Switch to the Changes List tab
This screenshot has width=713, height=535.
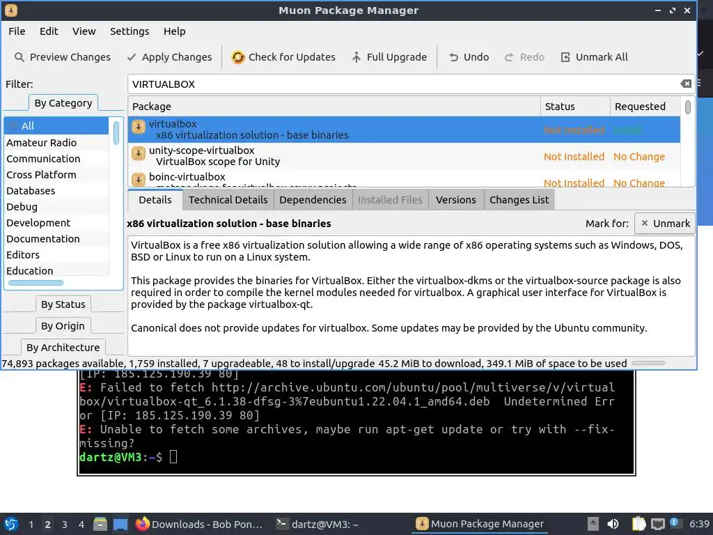click(519, 200)
